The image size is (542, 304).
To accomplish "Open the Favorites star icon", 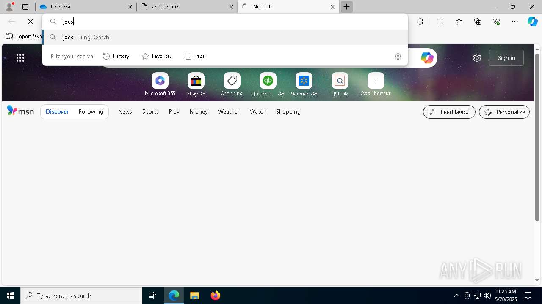I will pos(459,22).
